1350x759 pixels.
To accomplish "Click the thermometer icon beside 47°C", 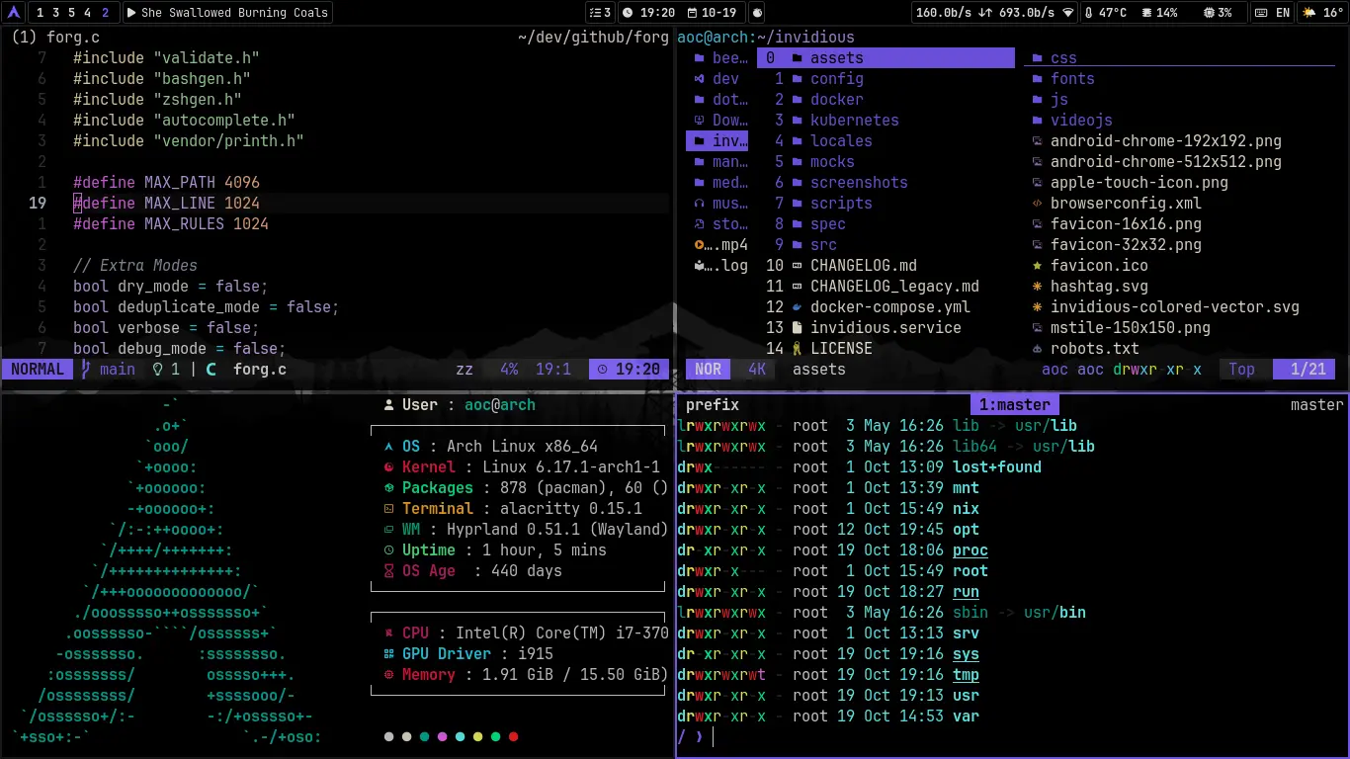I will point(1089,13).
